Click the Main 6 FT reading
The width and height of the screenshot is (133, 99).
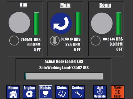tap(77, 49)
